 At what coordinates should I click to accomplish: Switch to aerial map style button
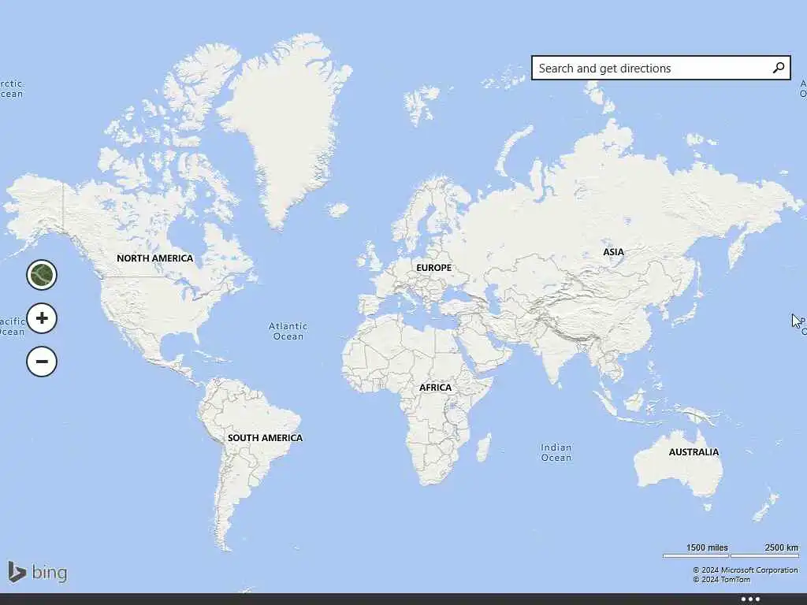click(x=42, y=275)
